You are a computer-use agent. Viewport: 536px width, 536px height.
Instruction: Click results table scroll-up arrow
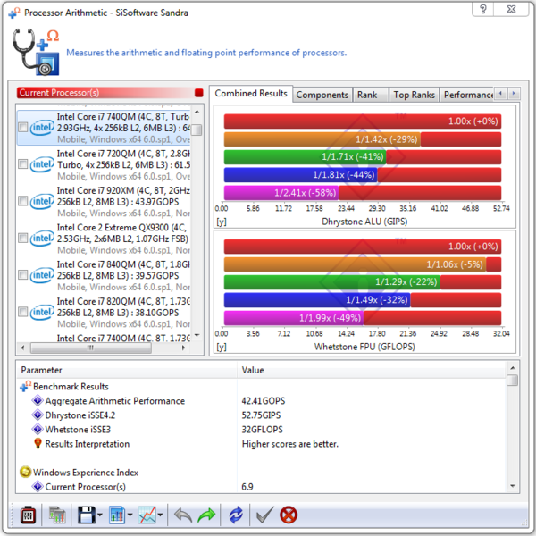click(x=513, y=368)
